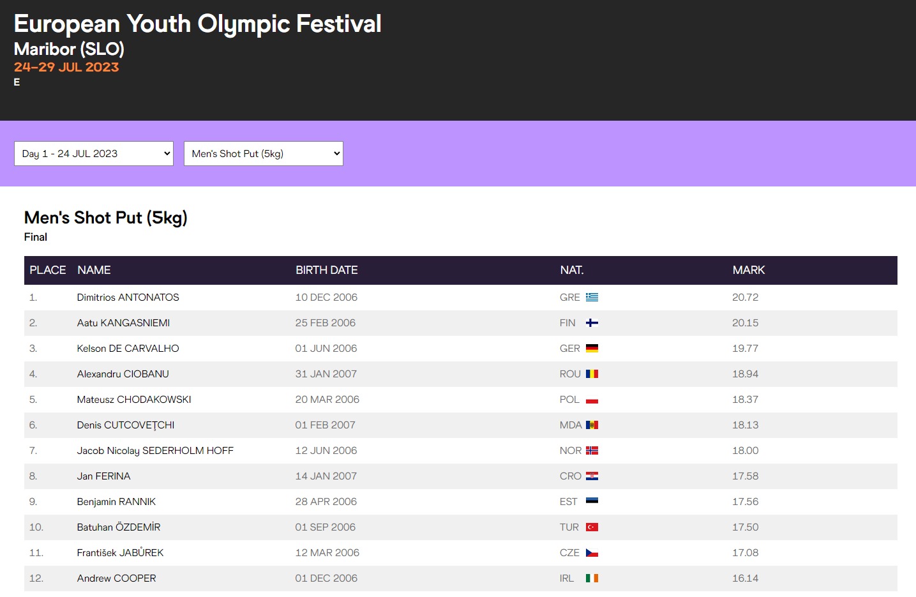Click the Poland flag icon
Image resolution: width=916 pixels, height=597 pixels.
[x=592, y=399]
